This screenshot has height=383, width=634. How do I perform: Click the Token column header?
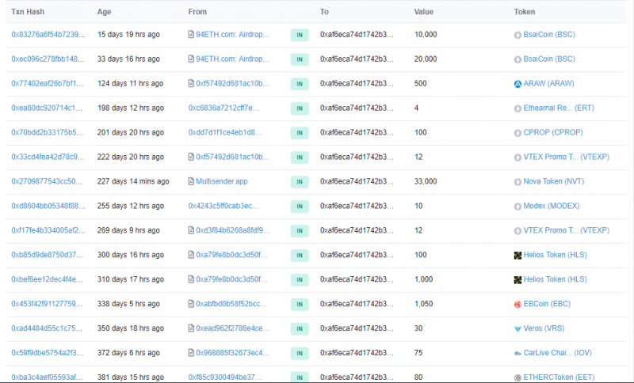click(525, 12)
